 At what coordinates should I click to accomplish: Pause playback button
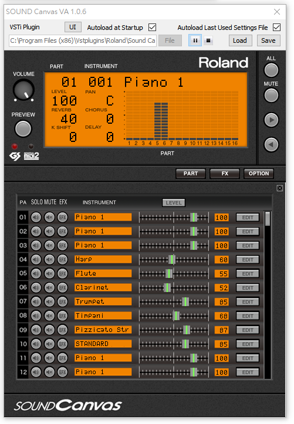tap(195, 40)
